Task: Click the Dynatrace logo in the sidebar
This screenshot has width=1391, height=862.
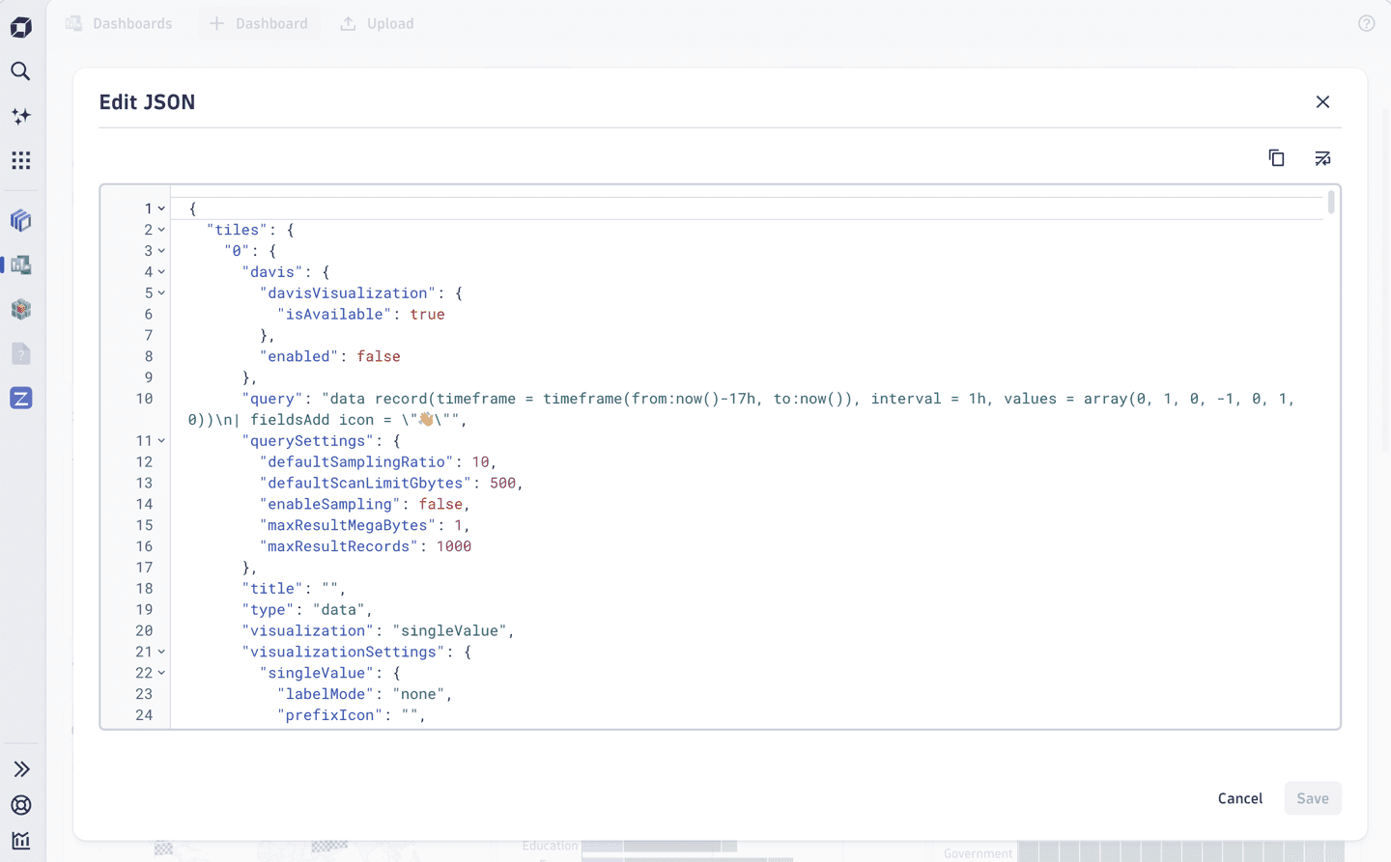Action: 21,27
